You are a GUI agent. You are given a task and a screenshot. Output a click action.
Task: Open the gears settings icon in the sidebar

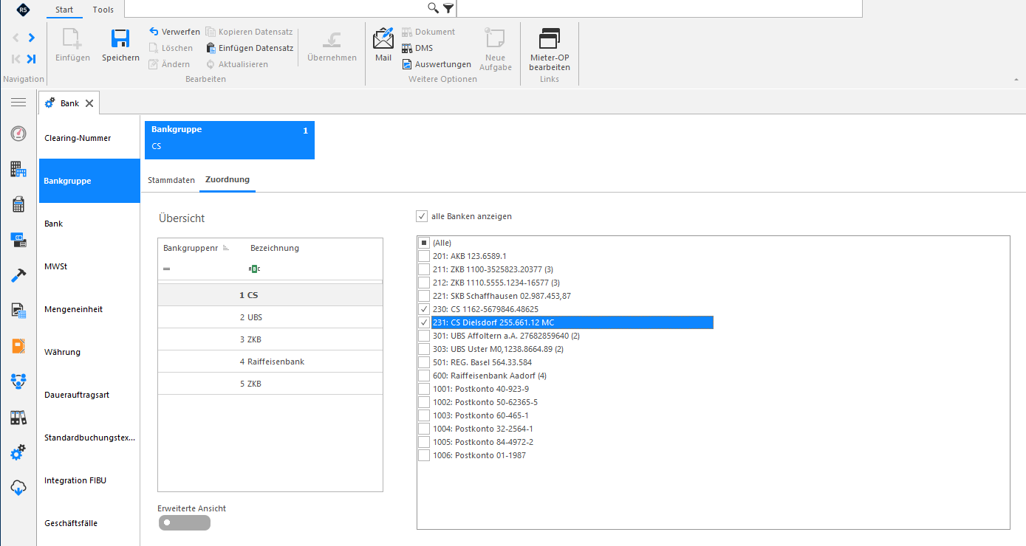point(18,452)
